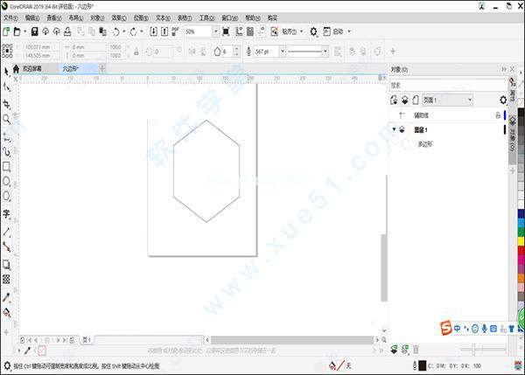Select the Zoom magnifier tool

pos(6,119)
